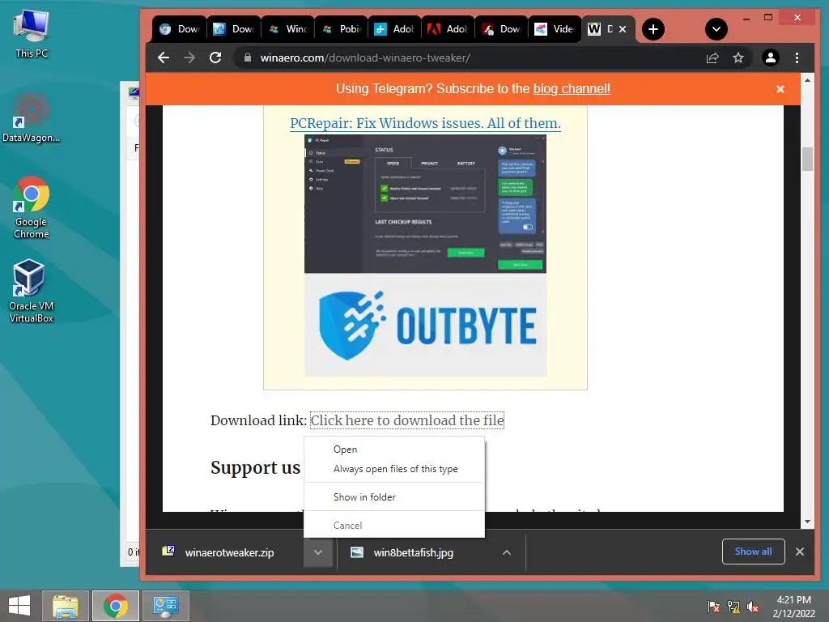Open the blog channel link
The height and width of the screenshot is (622, 829).
coord(572,89)
